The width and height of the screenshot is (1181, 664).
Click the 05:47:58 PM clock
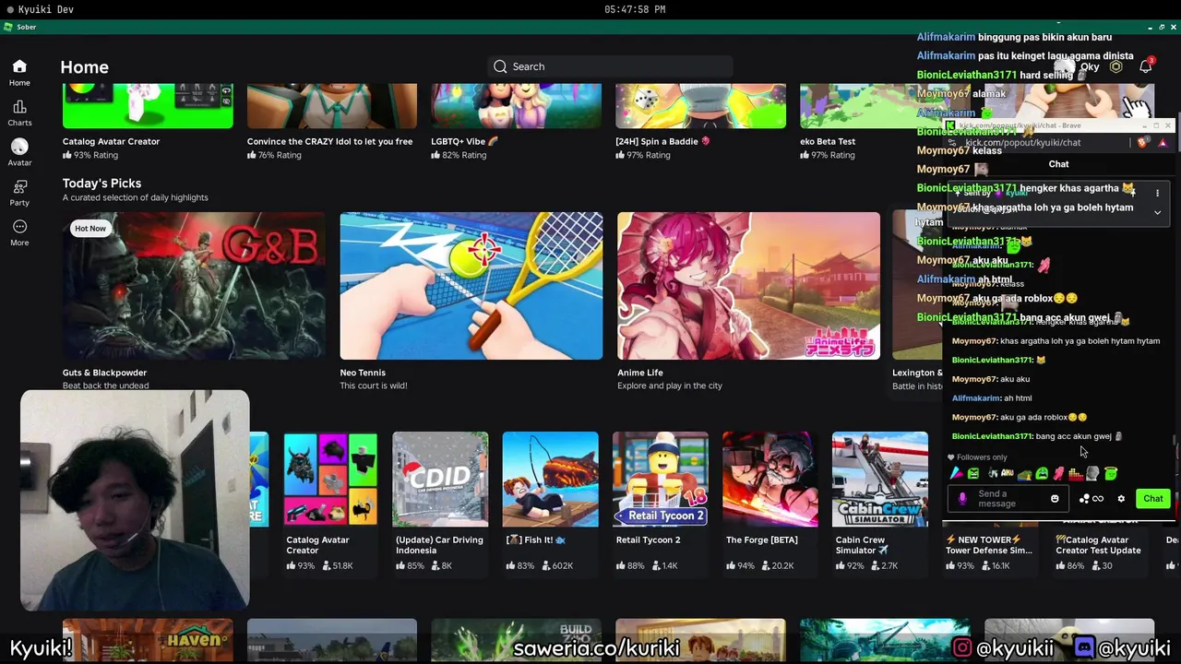pyautogui.click(x=635, y=9)
